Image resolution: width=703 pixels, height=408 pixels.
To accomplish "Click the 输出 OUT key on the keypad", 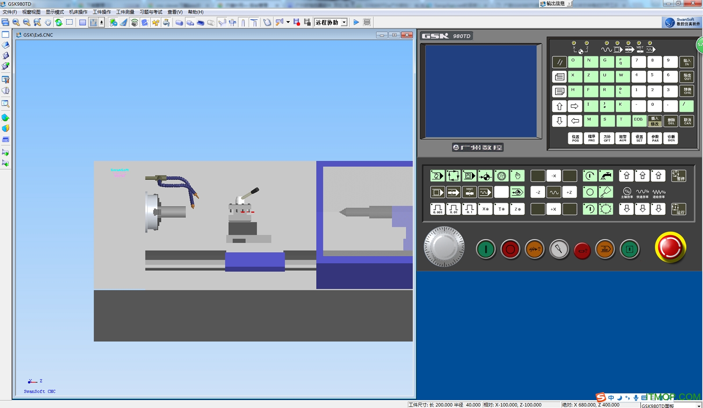I will point(687,77).
